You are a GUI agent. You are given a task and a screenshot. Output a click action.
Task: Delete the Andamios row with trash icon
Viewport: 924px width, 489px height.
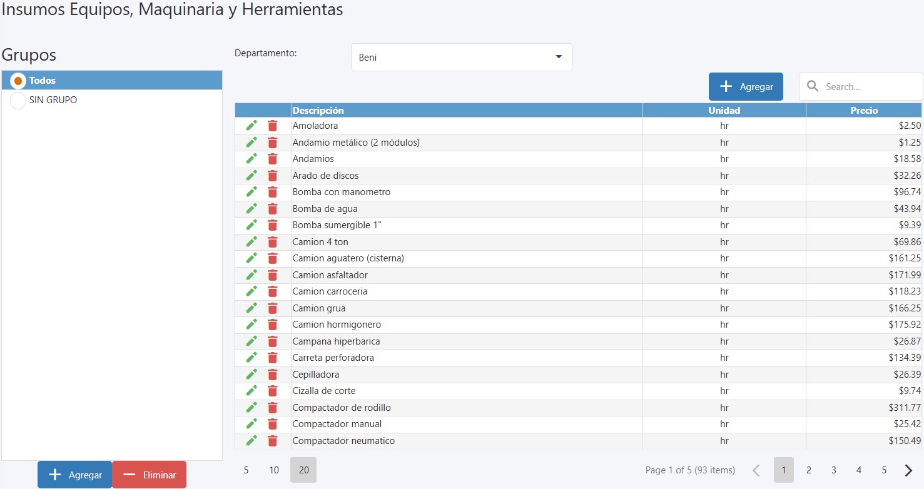(272, 159)
